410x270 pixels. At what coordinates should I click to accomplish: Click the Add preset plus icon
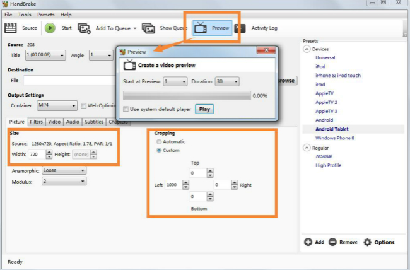pos(308,242)
